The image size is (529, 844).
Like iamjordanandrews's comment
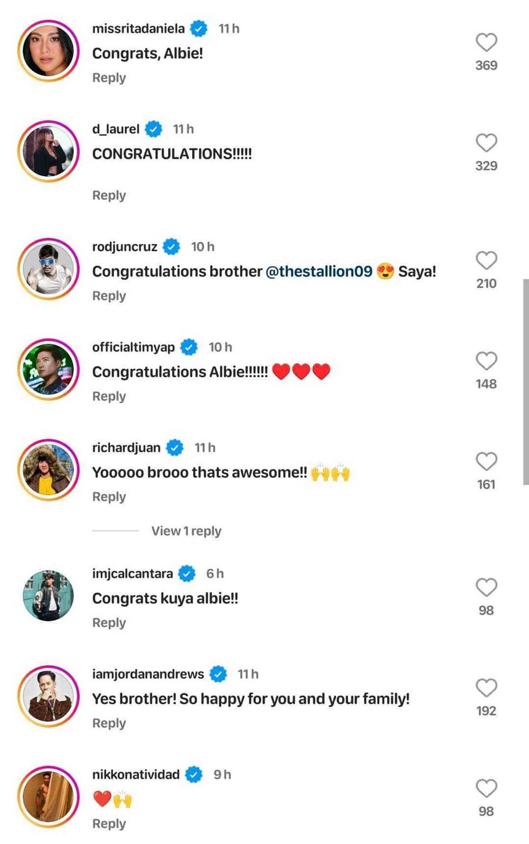coord(486,688)
